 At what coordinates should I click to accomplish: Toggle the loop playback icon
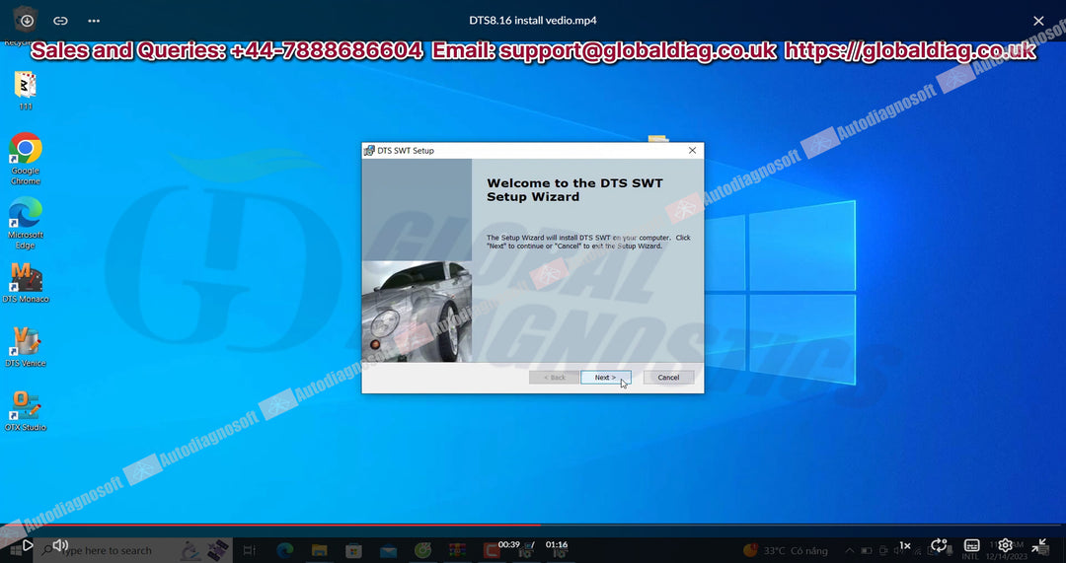[939, 545]
